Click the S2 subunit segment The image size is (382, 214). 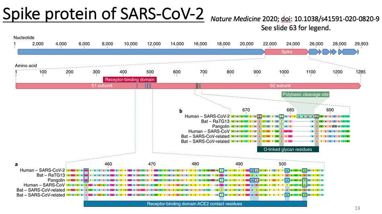point(280,86)
